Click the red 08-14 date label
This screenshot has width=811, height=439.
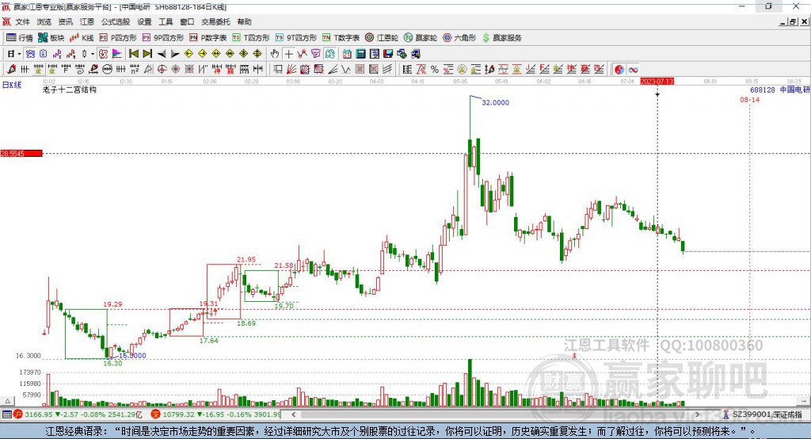pos(749,99)
